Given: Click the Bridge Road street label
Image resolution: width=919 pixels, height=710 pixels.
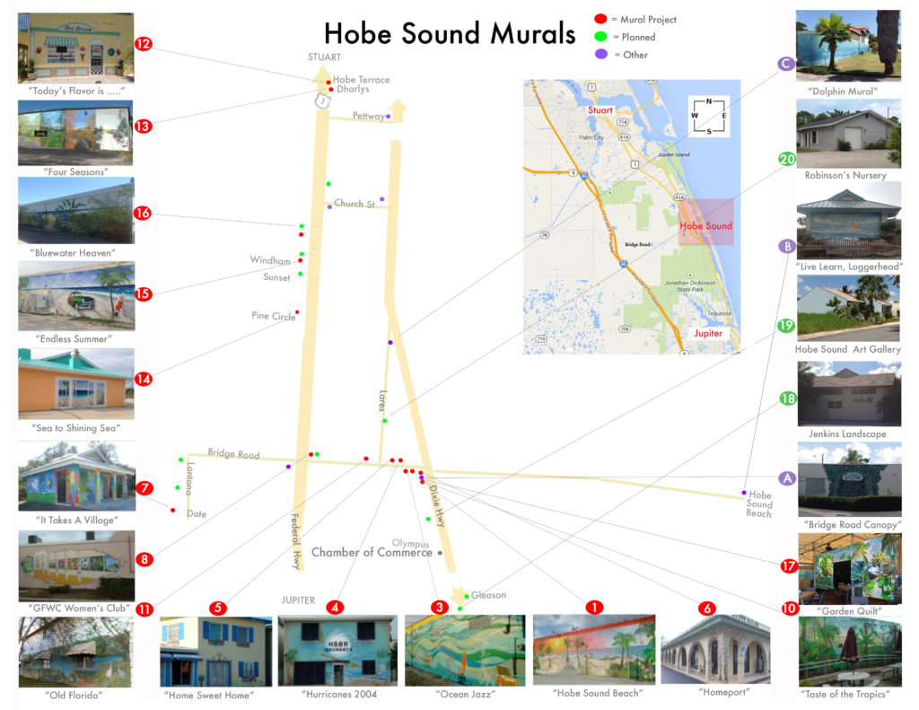Looking at the screenshot, I should tap(233, 454).
